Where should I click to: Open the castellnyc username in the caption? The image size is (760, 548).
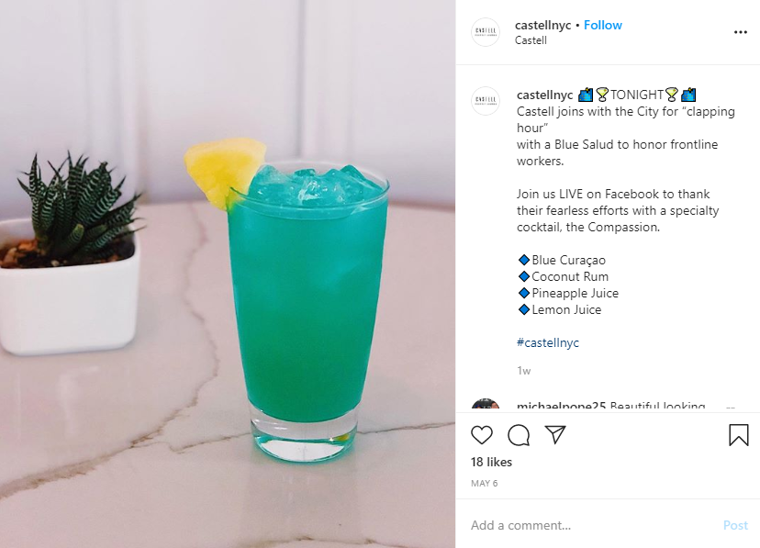pos(545,95)
